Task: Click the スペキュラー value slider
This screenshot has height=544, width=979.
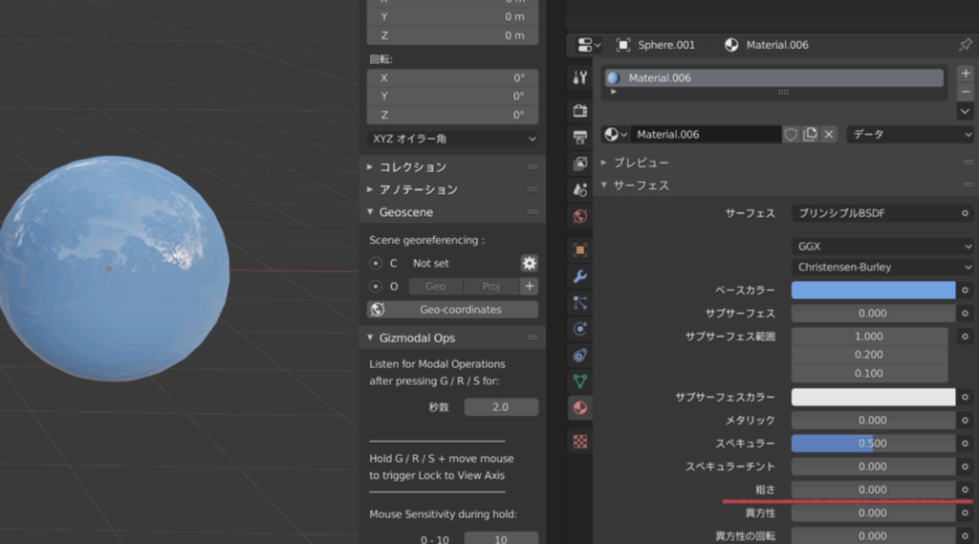Action: 873,444
